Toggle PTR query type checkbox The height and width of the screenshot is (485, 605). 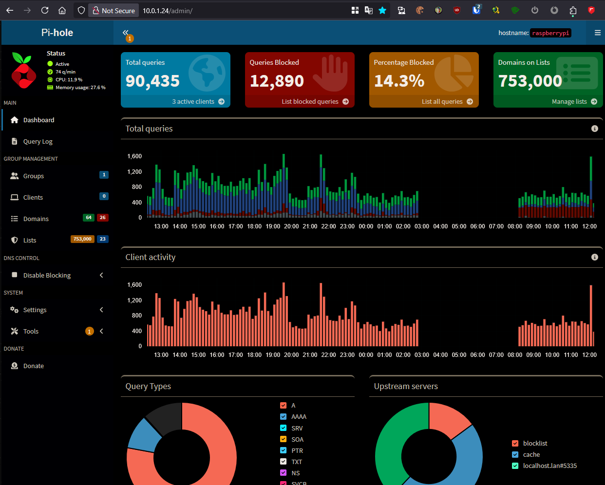tap(284, 450)
